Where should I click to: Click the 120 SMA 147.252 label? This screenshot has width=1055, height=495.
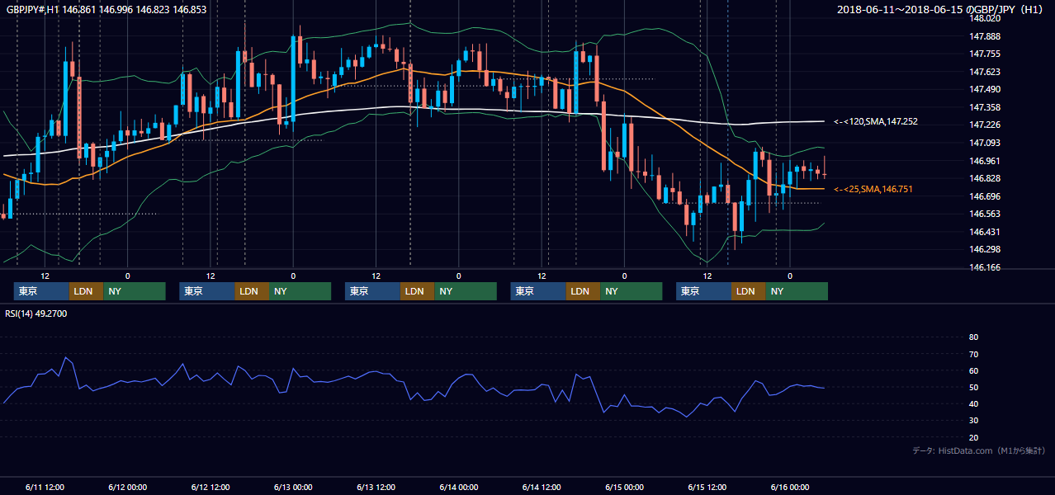pos(876,121)
